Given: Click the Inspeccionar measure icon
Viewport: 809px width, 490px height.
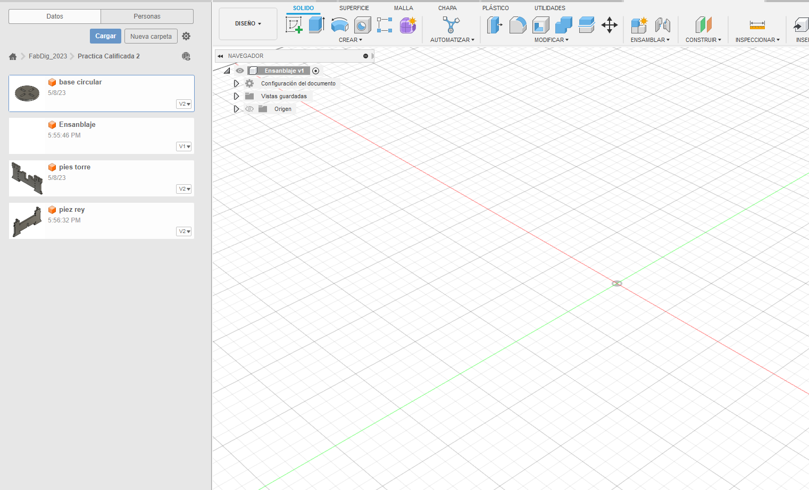Looking at the screenshot, I should (x=757, y=24).
